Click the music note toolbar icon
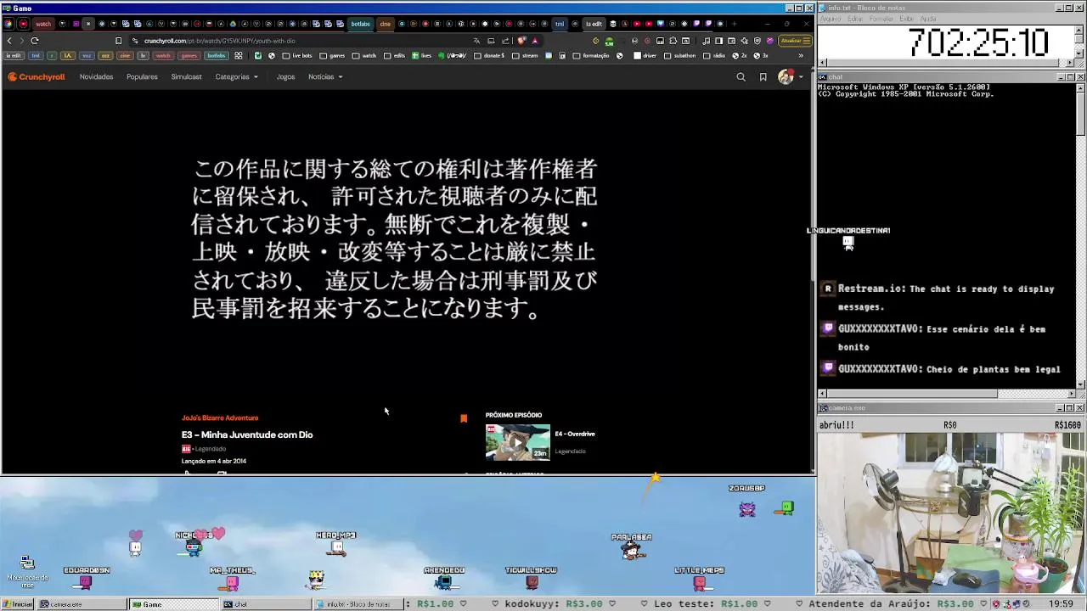This screenshot has height=611, width=1087. (x=706, y=41)
